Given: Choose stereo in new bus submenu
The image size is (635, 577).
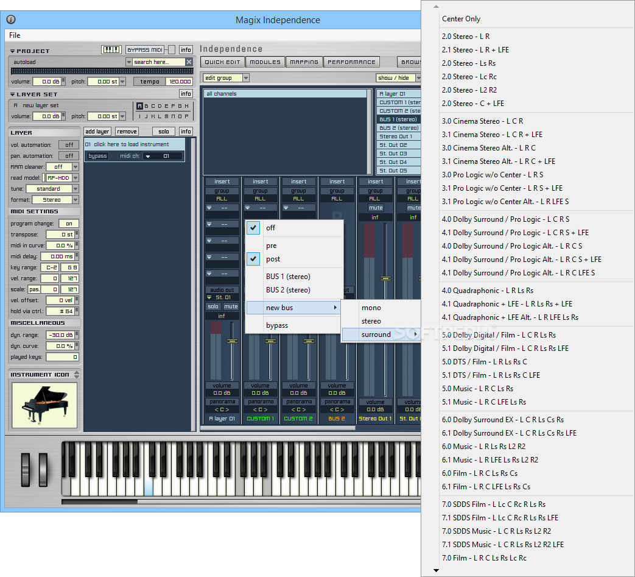Looking at the screenshot, I should (x=381, y=321).
